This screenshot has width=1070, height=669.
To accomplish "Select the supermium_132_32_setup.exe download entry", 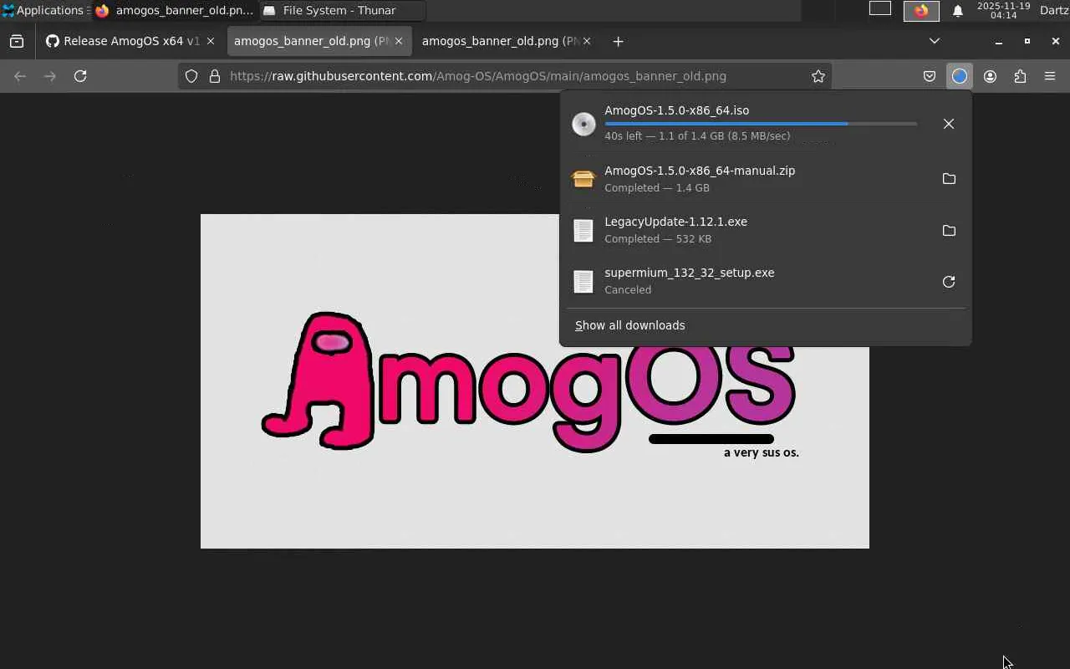I will point(744,281).
